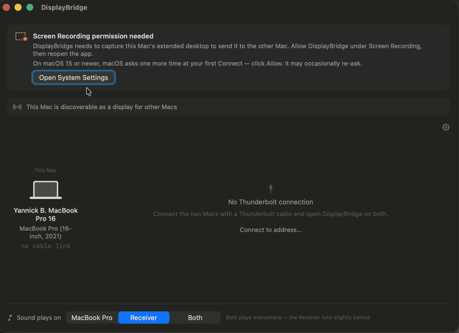Click the 'Sound plays on' label
459x333 pixels.
pyautogui.click(x=39, y=318)
